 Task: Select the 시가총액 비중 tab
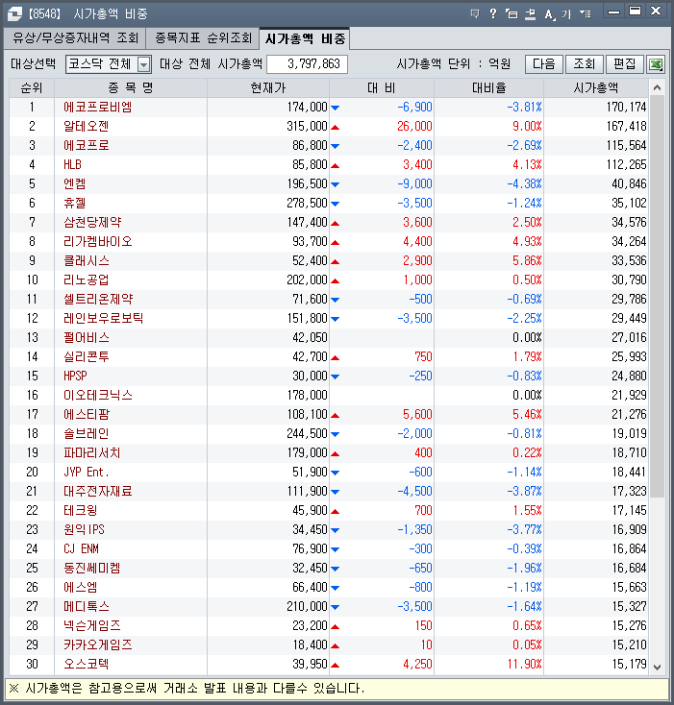(x=305, y=38)
